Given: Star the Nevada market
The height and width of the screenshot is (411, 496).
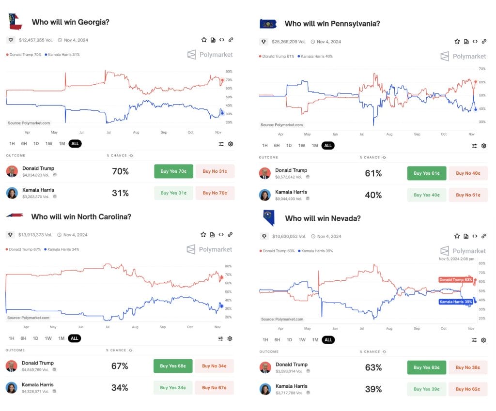Looking at the screenshot, I should tap(457, 236).
